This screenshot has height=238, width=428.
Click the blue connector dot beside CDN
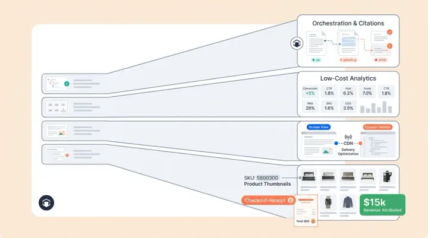tap(336, 143)
